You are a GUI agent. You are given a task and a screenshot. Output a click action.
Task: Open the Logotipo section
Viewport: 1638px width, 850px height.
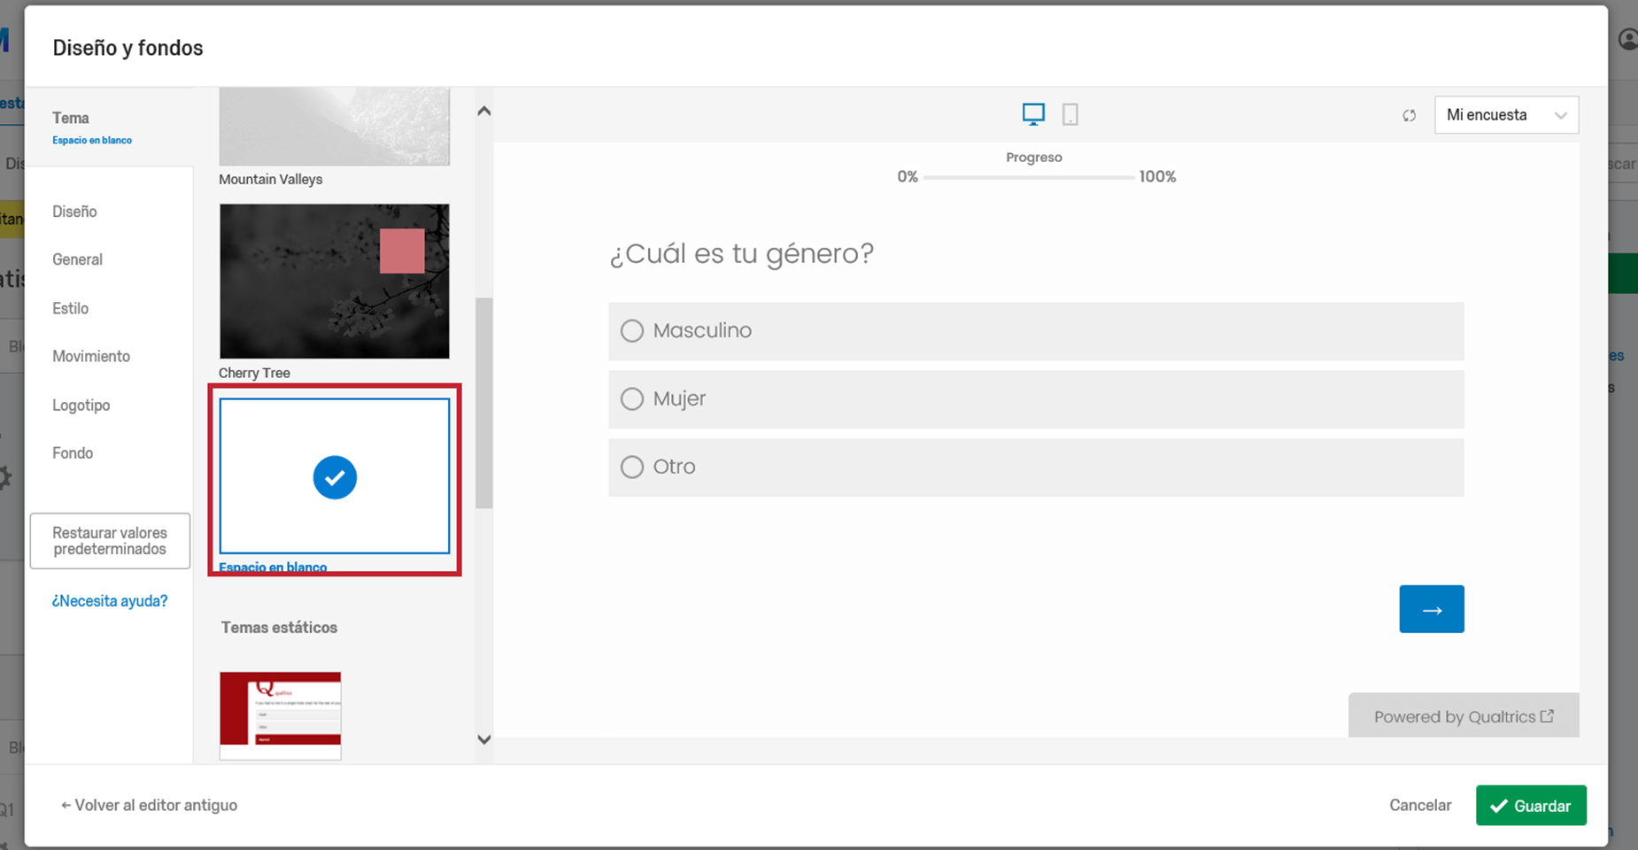pos(81,405)
